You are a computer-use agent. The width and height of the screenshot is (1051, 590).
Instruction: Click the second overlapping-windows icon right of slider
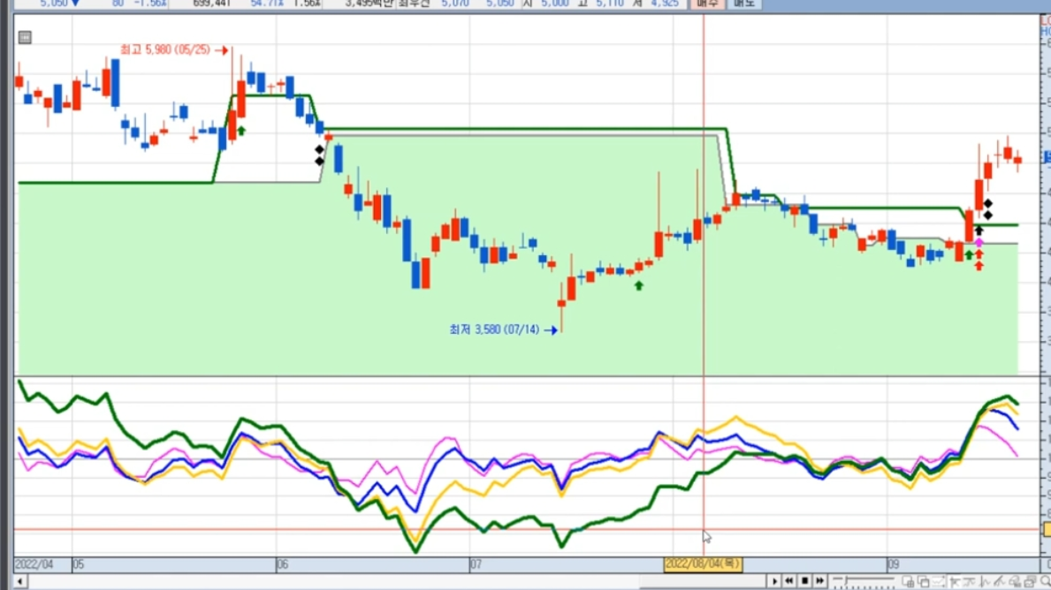click(924, 581)
